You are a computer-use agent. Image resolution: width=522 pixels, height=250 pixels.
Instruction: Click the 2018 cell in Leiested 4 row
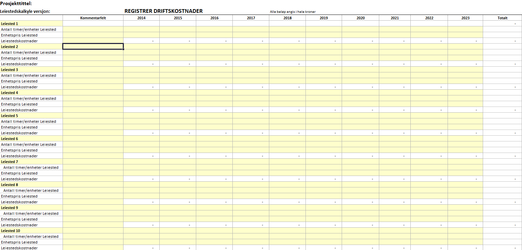[x=287, y=93]
